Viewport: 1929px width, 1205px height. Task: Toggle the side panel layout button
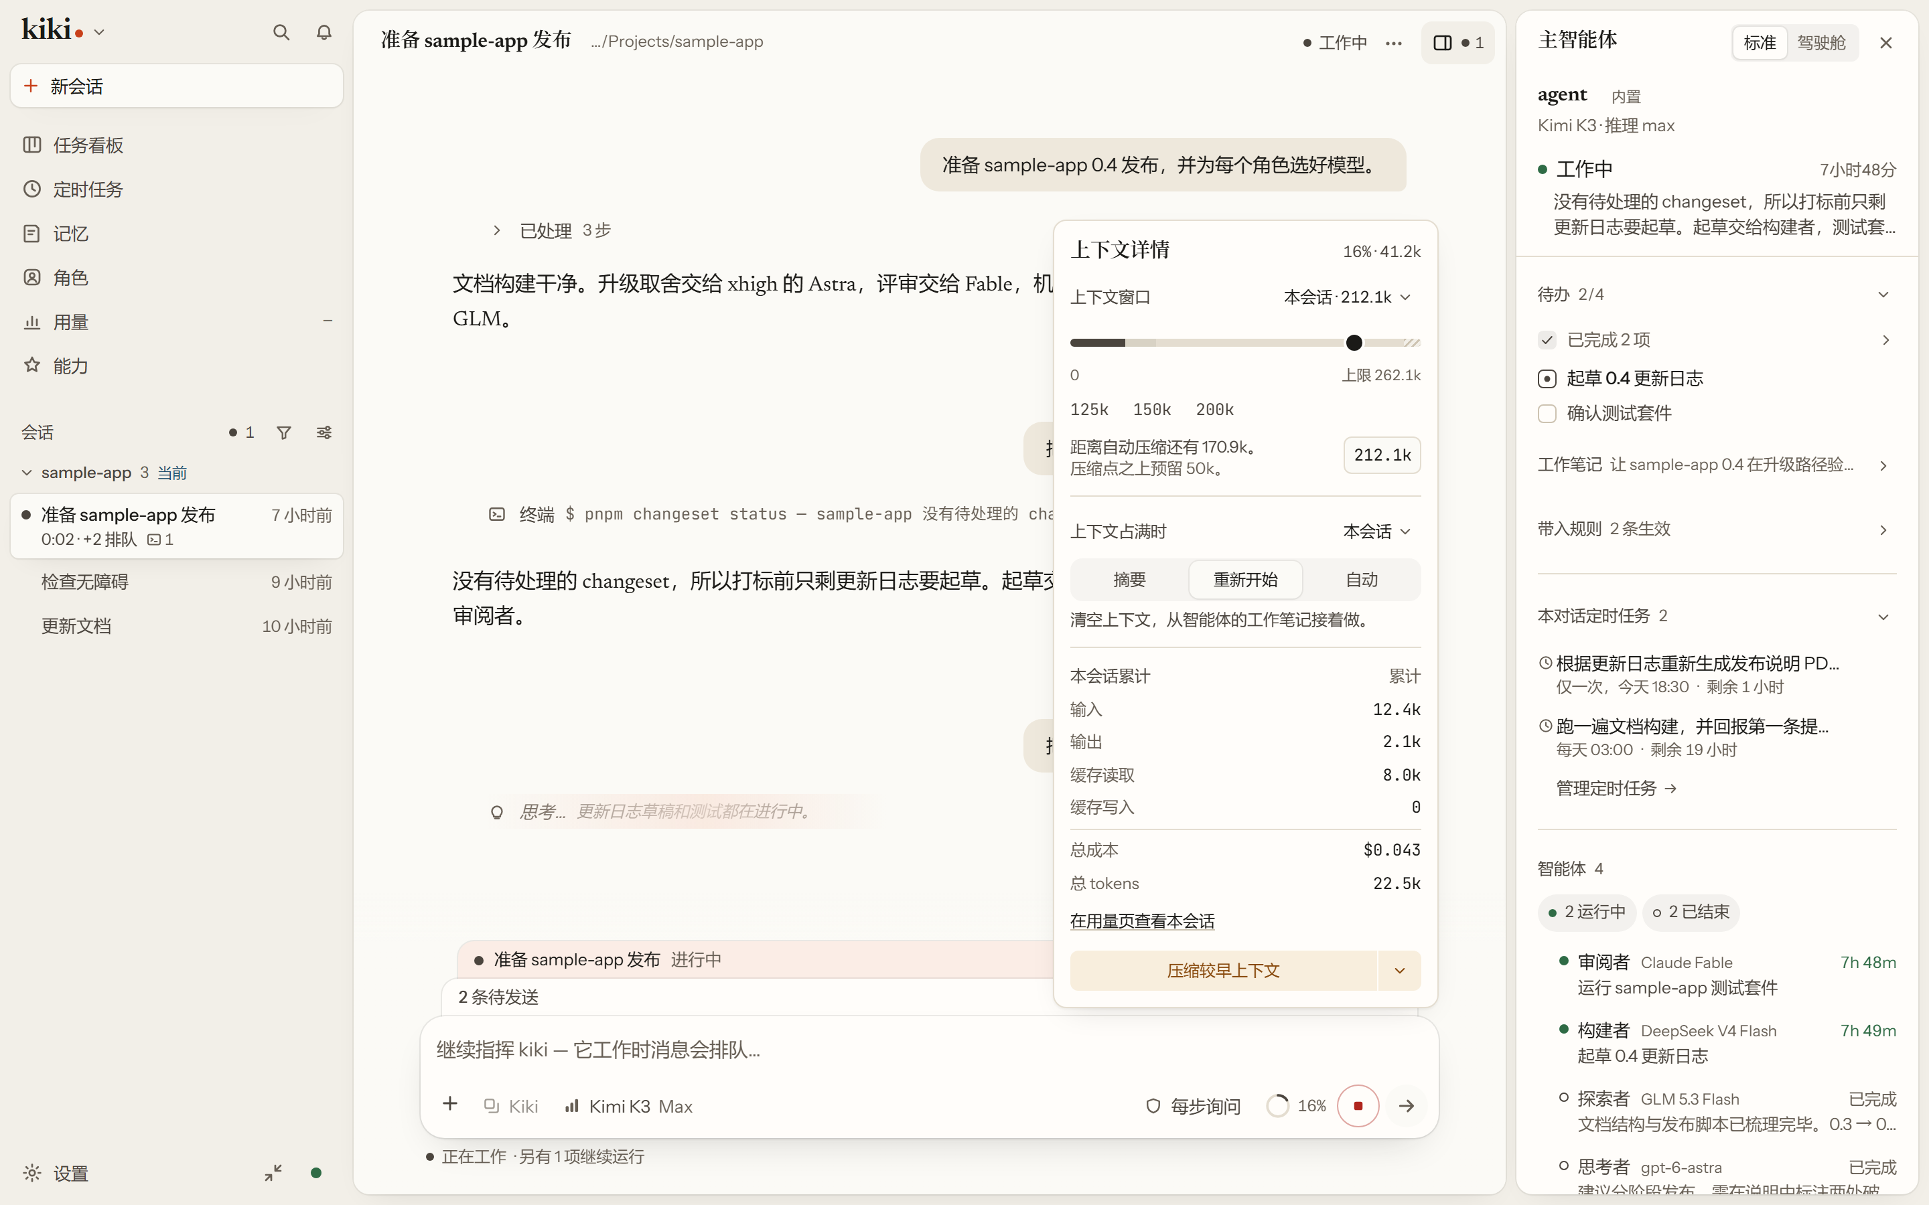pos(1458,43)
